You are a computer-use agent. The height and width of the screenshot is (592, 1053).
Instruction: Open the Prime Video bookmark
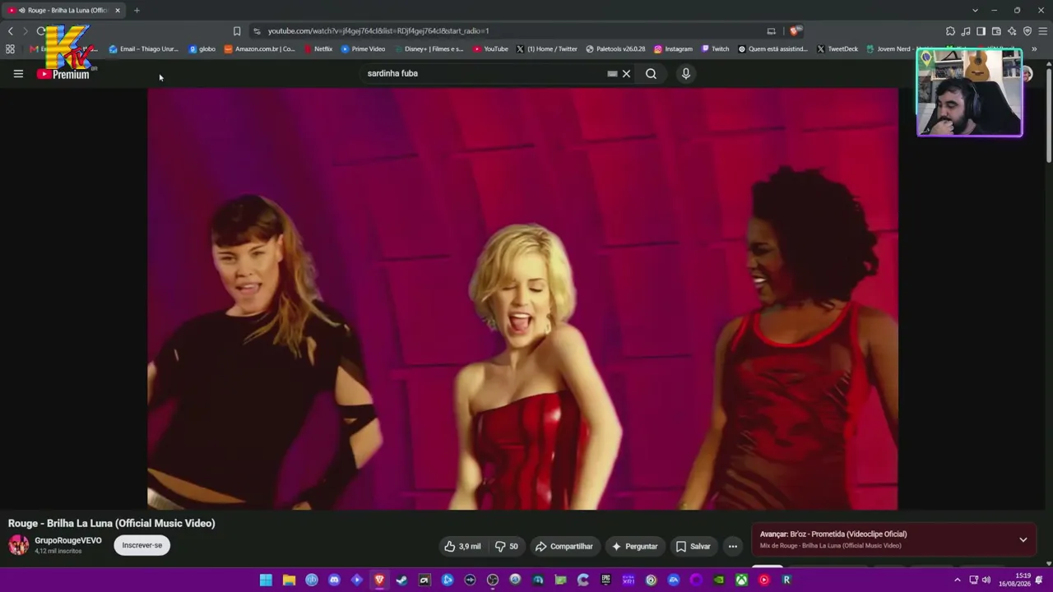pyautogui.click(x=363, y=49)
